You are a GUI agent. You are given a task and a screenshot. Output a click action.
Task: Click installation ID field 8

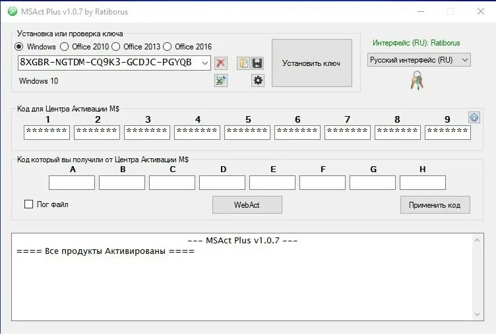[398, 133]
